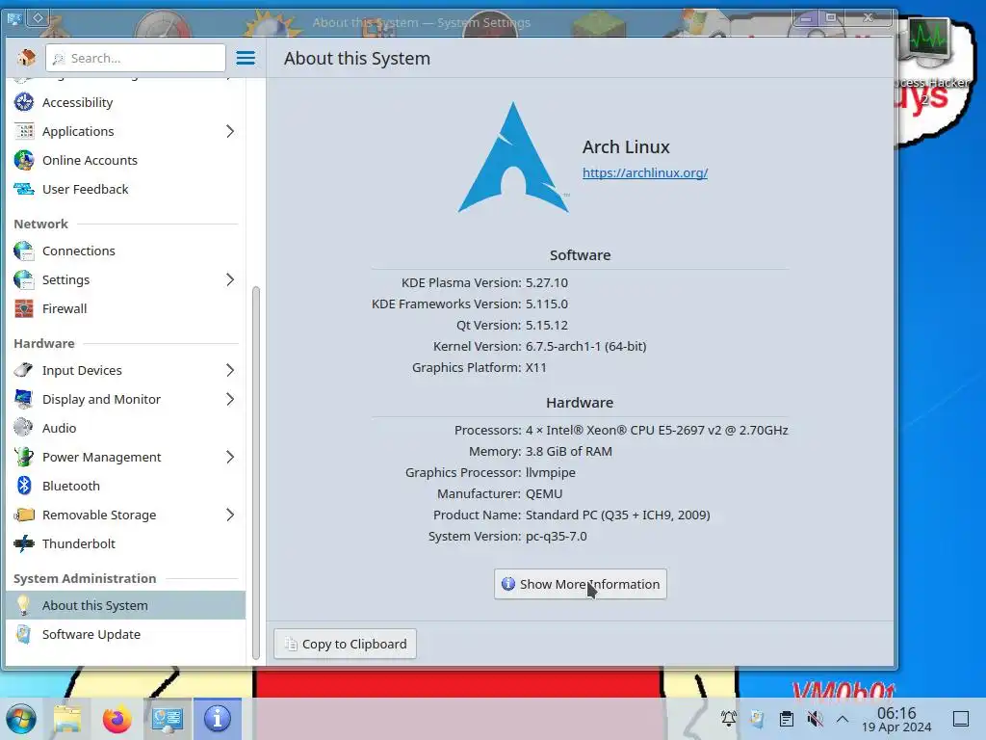Click the Thunderbolt icon
This screenshot has height=740, width=986.
[x=24, y=543]
